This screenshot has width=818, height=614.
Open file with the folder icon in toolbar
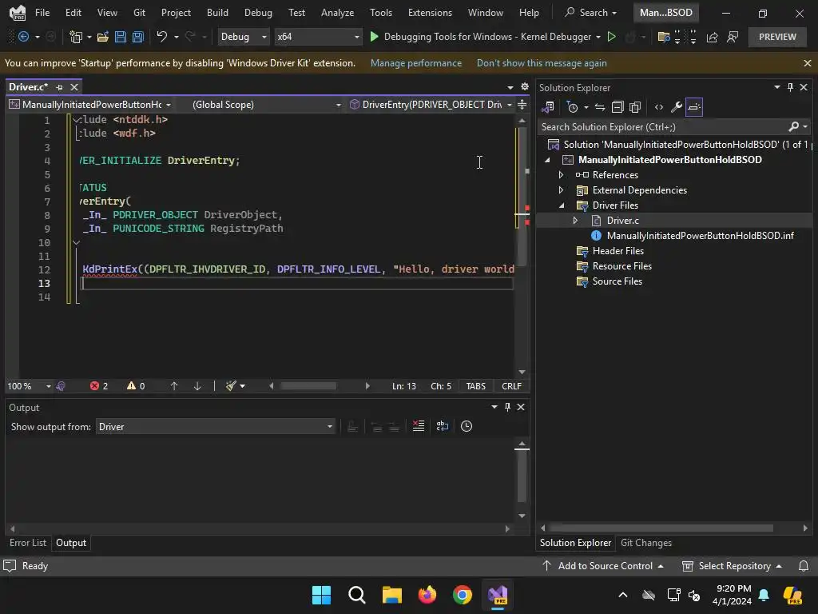tap(103, 37)
